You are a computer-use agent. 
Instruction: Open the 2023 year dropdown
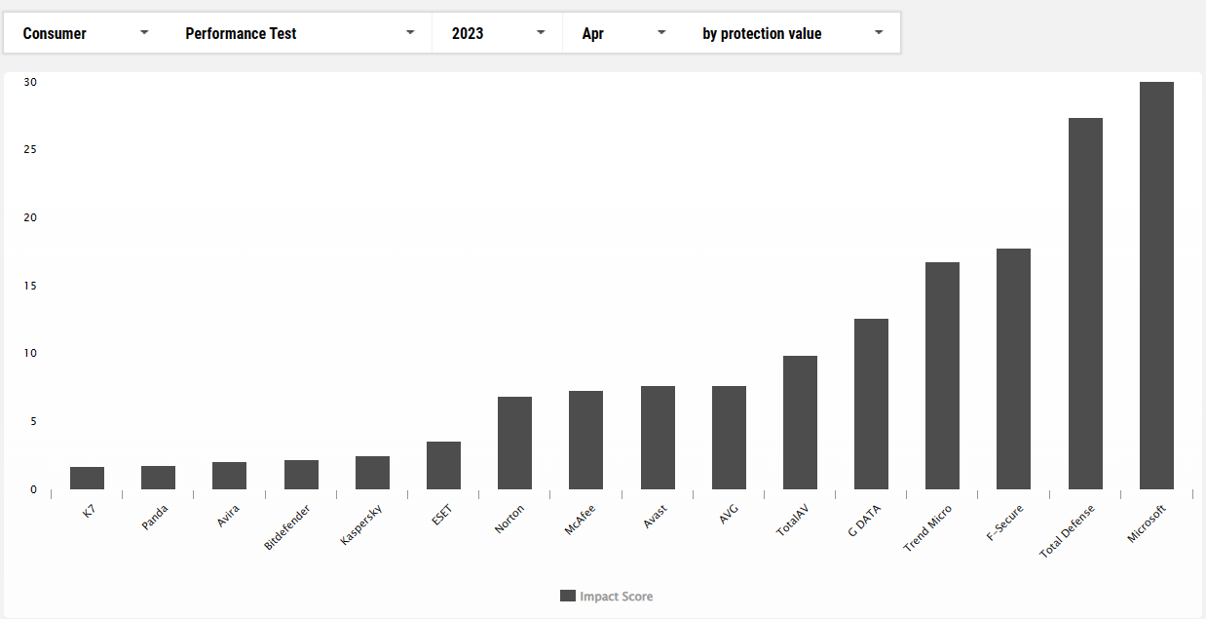tap(498, 33)
